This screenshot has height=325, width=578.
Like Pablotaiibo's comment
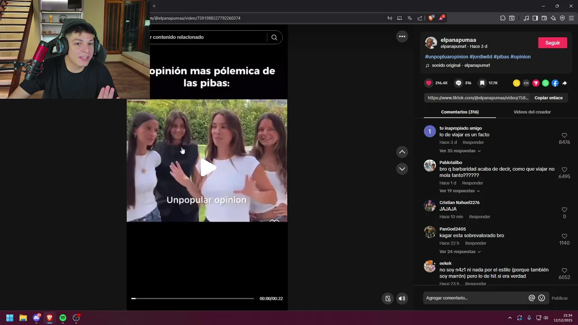click(x=564, y=170)
